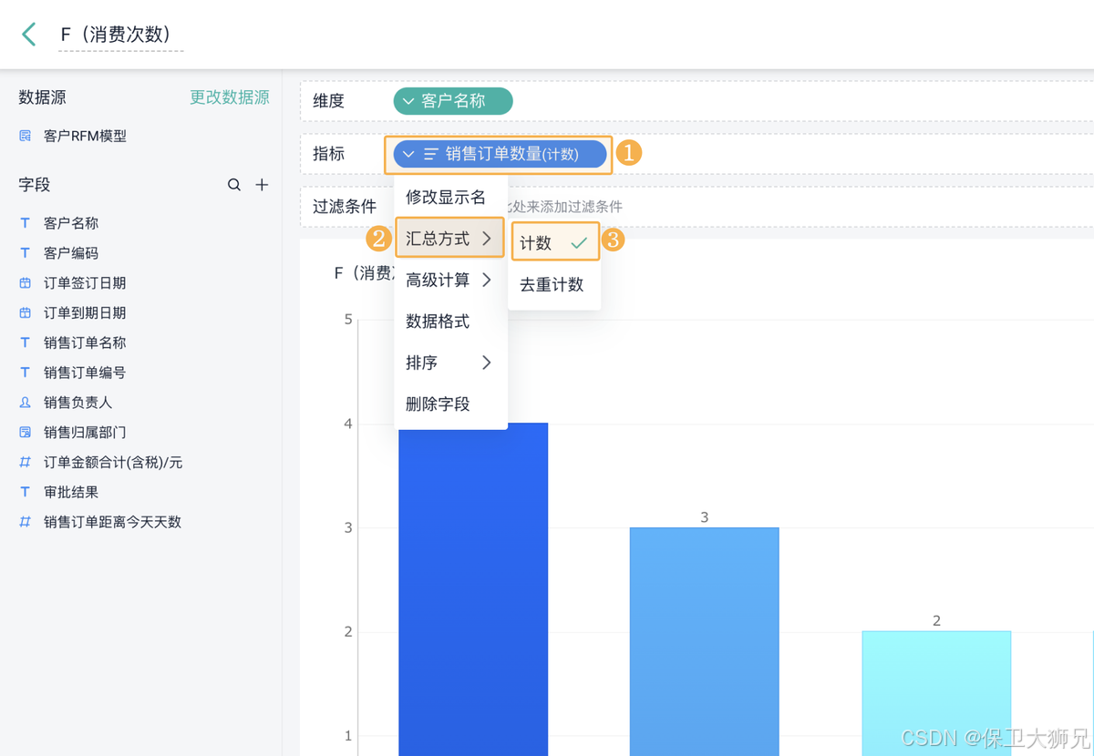Click the 客户RFM模型 table icon
Screen dimensions: 1094x756
(x=26, y=136)
